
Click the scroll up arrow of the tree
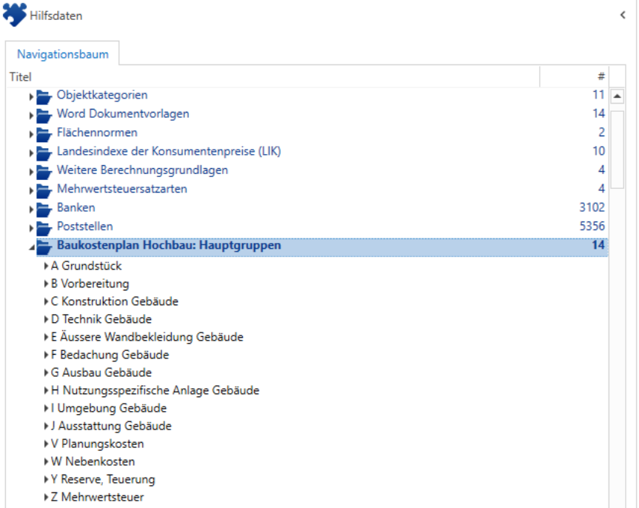pyautogui.click(x=617, y=96)
